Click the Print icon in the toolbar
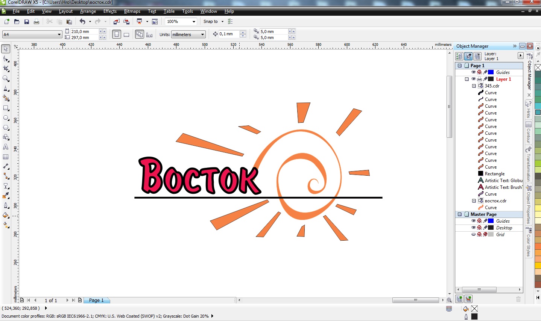The image size is (541, 321). click(36, 22)
